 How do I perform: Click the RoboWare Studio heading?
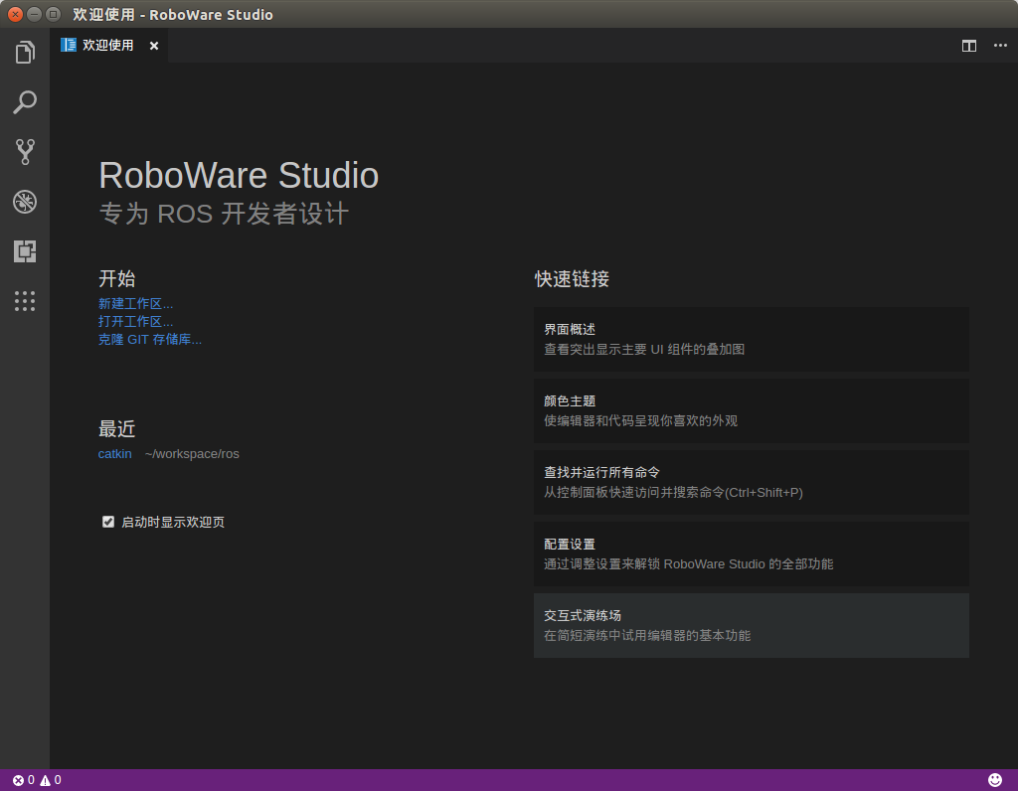[239, 175]
